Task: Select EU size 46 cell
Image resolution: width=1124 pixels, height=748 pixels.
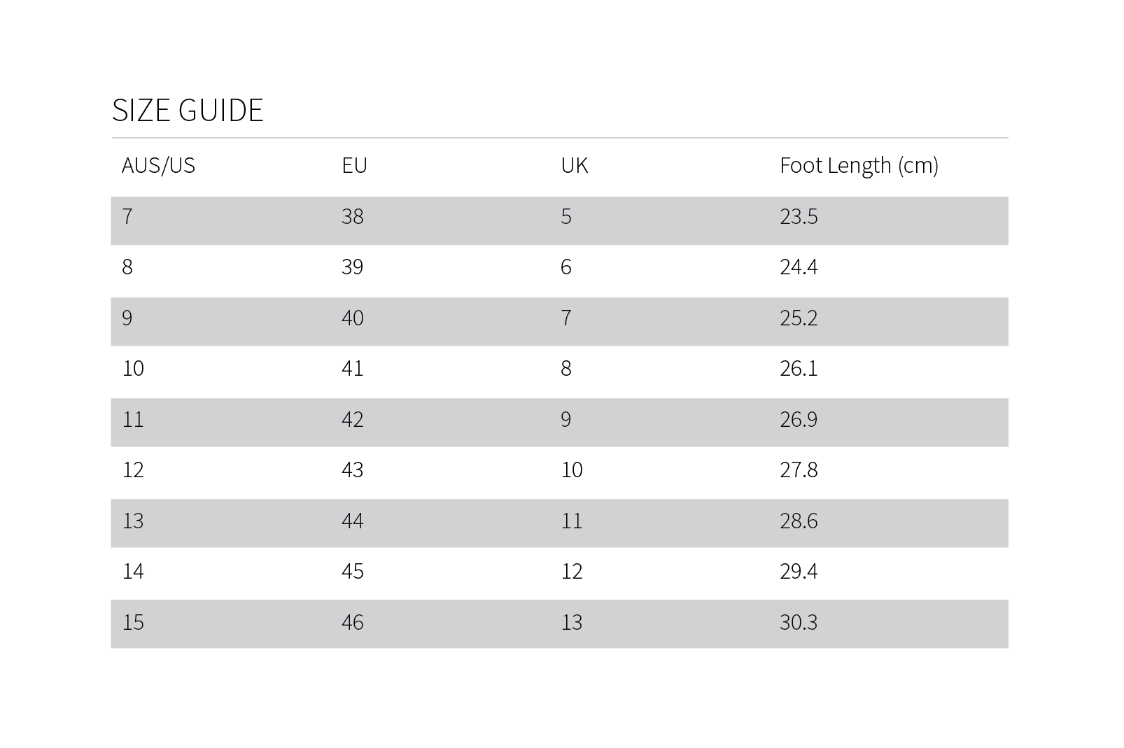Action: [x=352, y=623]
